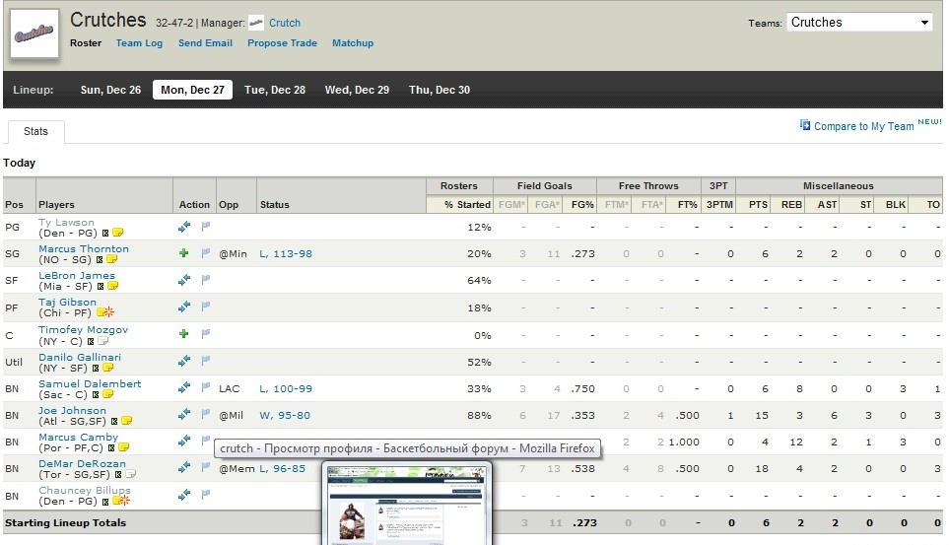Click the green add icon for Marcus Thornton
Viewport: 949px width, 545px height.
pyautogui.click(x=183, y=253)
